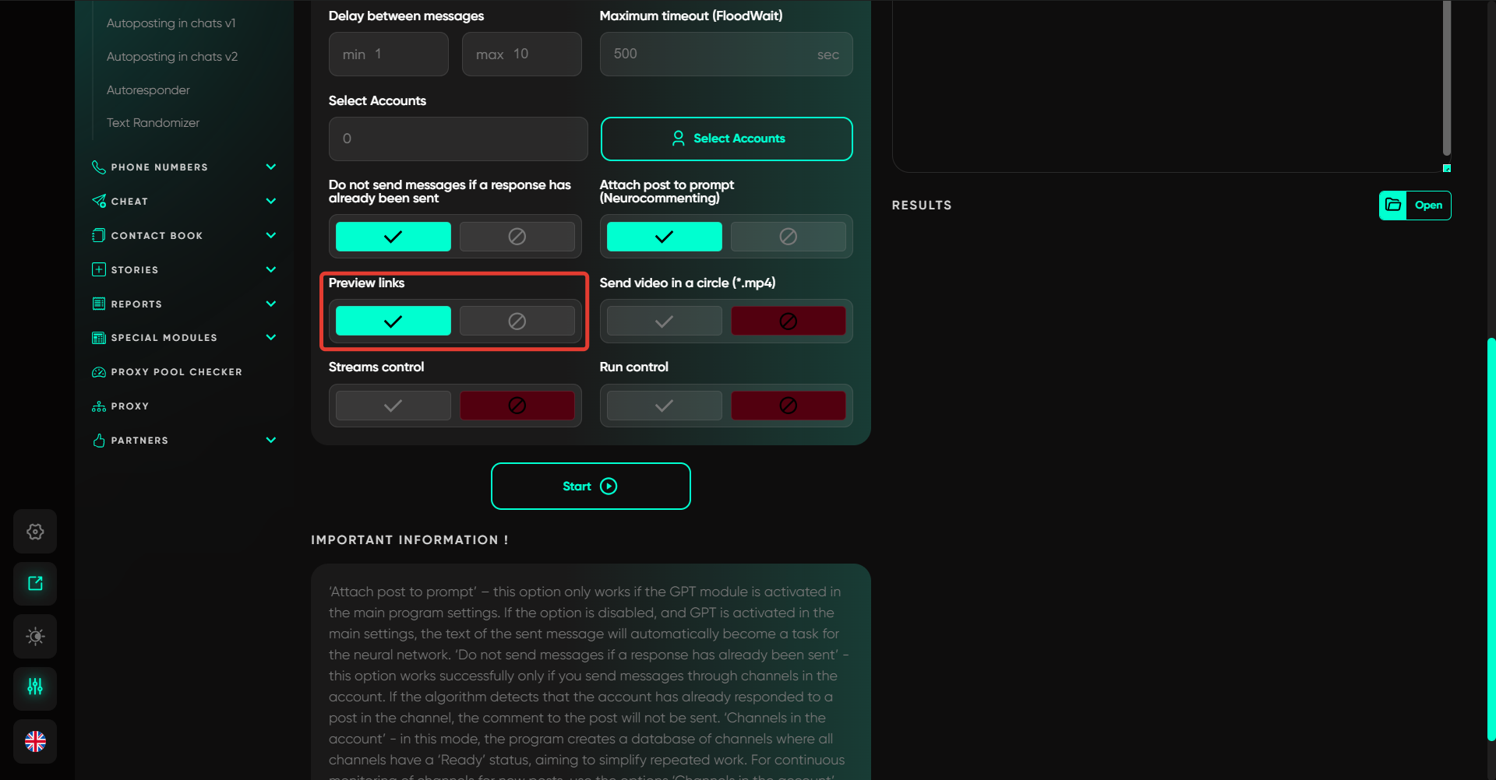Expand the Special Modules section chevron

(270, 337)
